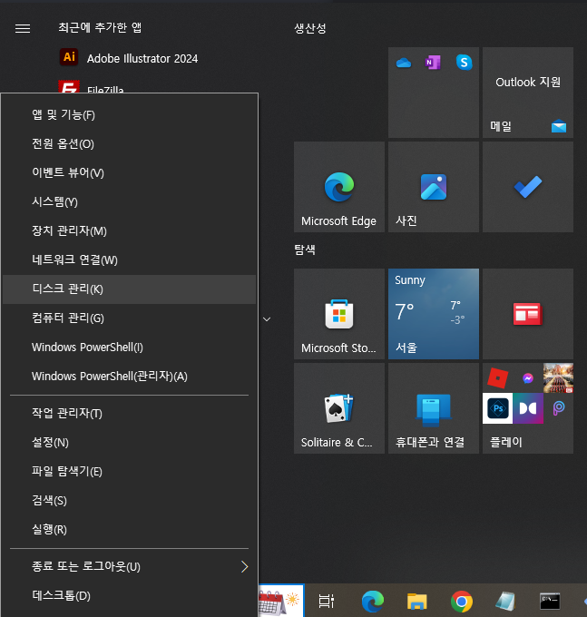Click the calendar widget on the taskbar
Viewport: 587px width, 617px height.
(281, 601)
